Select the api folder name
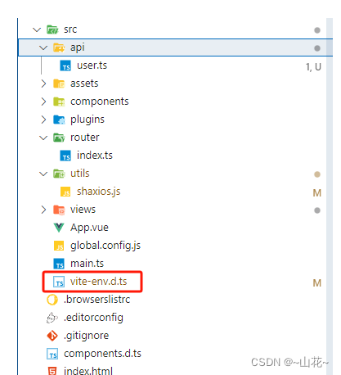 (x=78, y=47)
